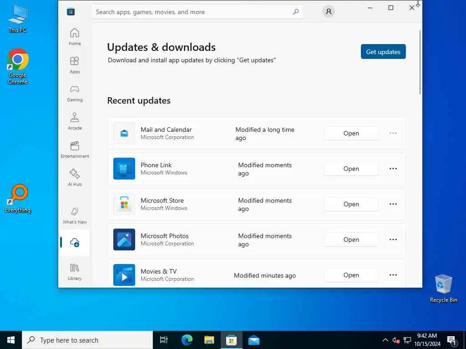Open the Entertainment section
Image resolution: width=466 pixels, height=349 pixels.
[75, 150]
